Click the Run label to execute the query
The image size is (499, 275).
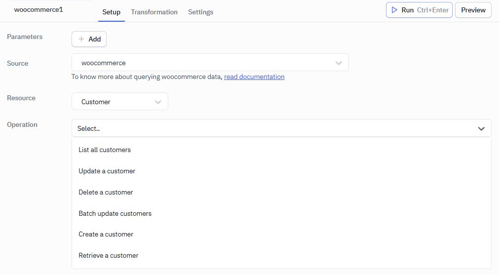pyautogui.click(x=407, y=10)
